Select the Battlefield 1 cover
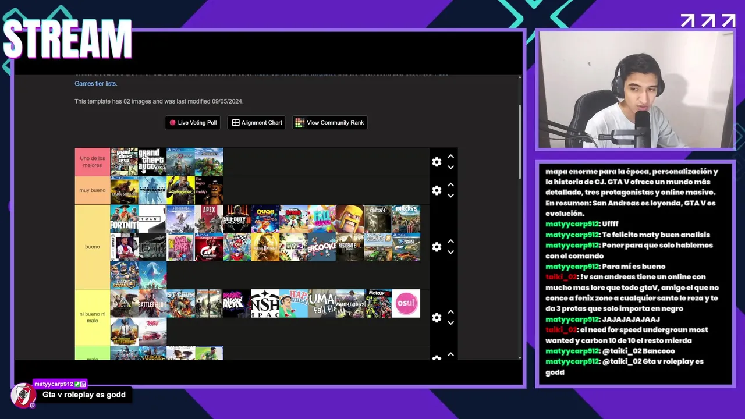 point(152,303)
